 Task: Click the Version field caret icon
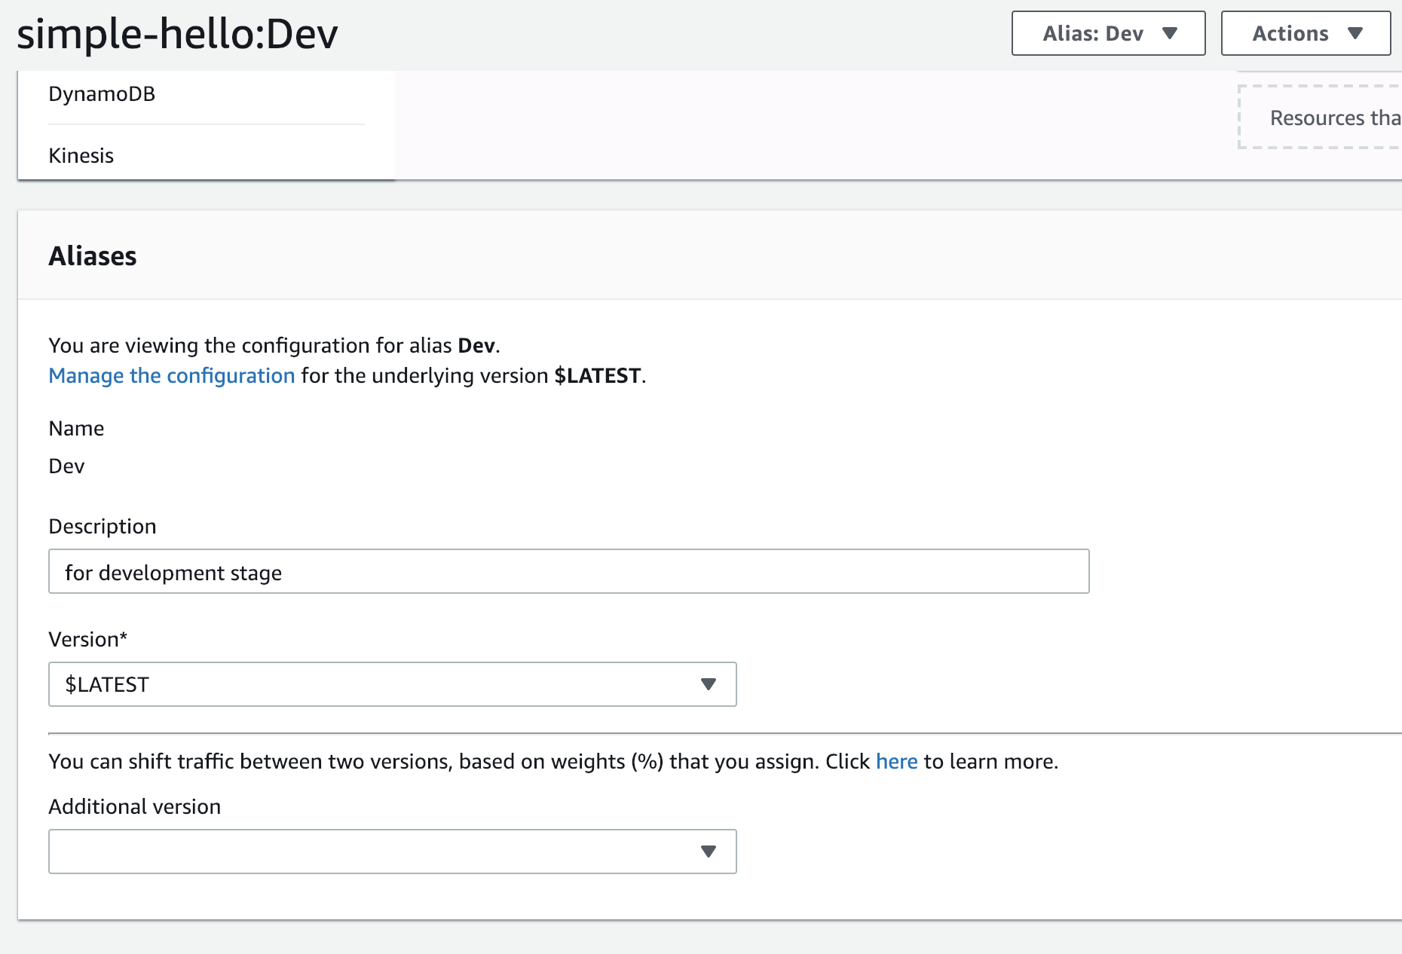[x=707, y=684]
